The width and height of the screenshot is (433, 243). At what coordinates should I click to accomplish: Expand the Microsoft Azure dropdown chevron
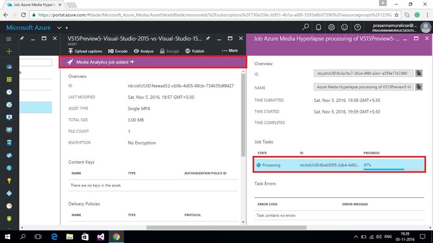pyautogui.click(x=59, y=27)
